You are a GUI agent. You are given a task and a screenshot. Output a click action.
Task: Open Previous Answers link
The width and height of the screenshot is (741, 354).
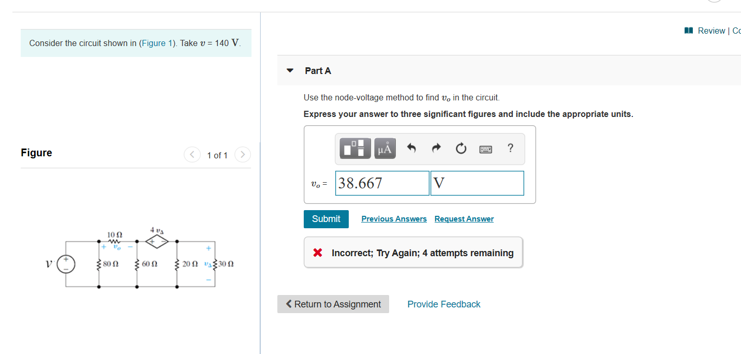coord(394,219)
